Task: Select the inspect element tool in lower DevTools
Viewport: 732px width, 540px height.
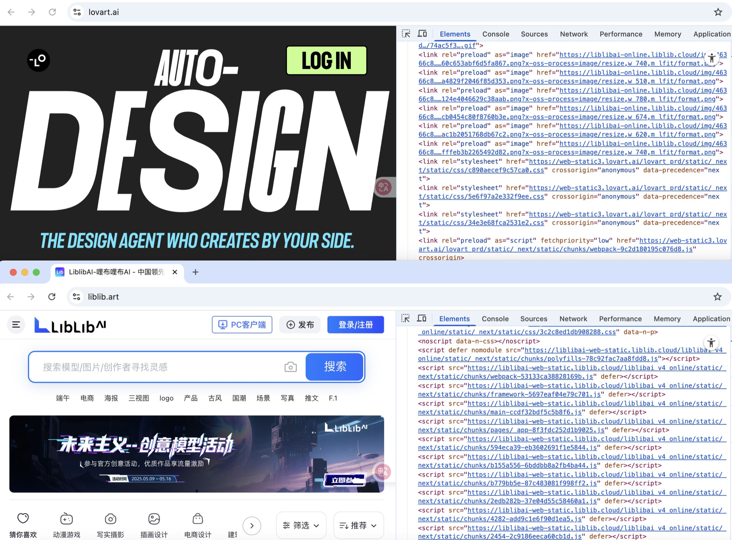Action: point(406,318)
